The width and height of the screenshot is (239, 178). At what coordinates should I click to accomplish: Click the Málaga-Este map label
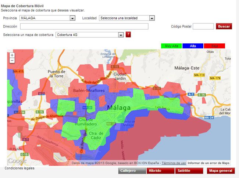tap(187, 68)
